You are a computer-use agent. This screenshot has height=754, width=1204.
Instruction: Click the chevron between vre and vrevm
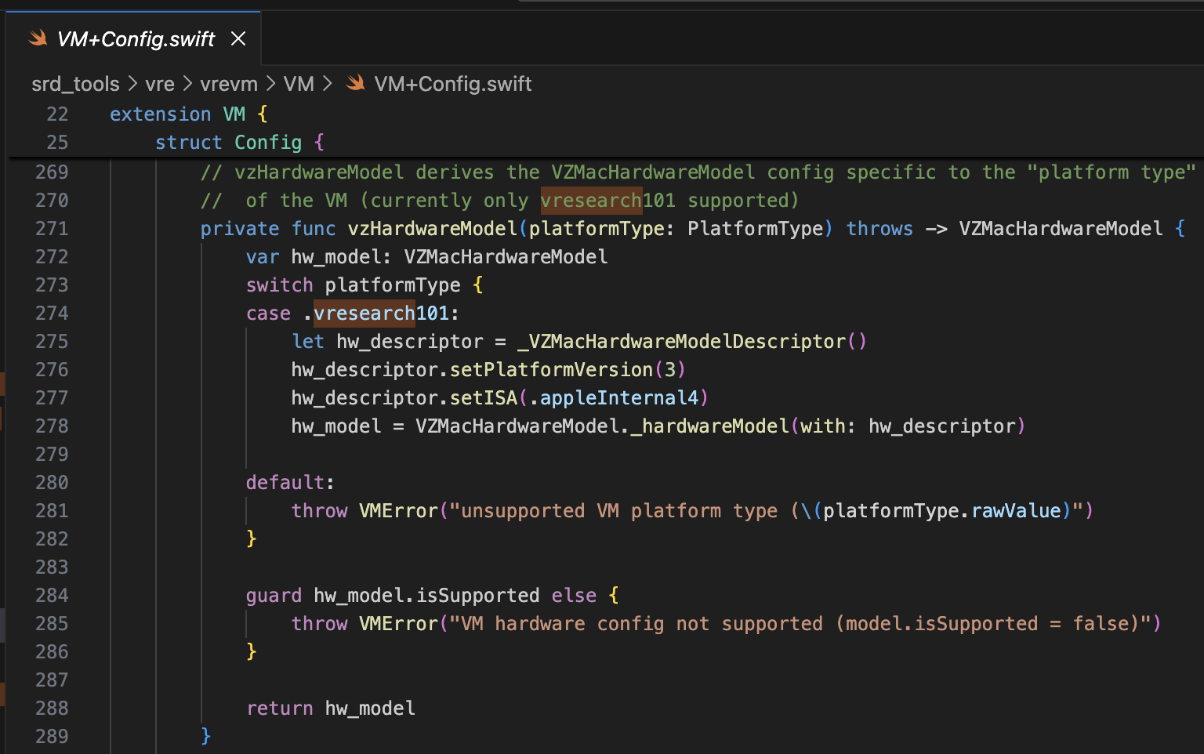(x=188, y=83)
